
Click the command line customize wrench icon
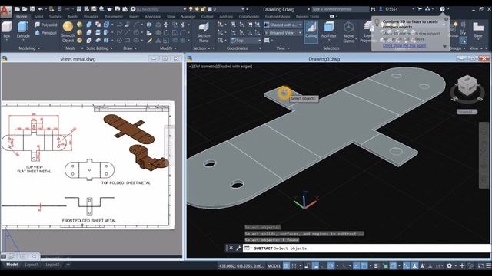238,248
